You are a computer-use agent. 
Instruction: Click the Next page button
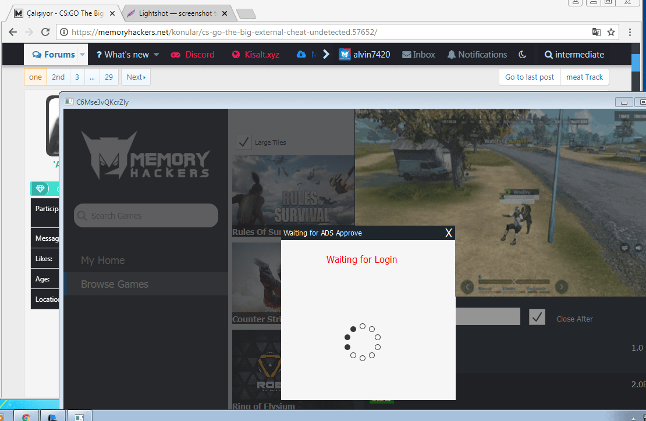pyautogui.click(x=136, y=77)
